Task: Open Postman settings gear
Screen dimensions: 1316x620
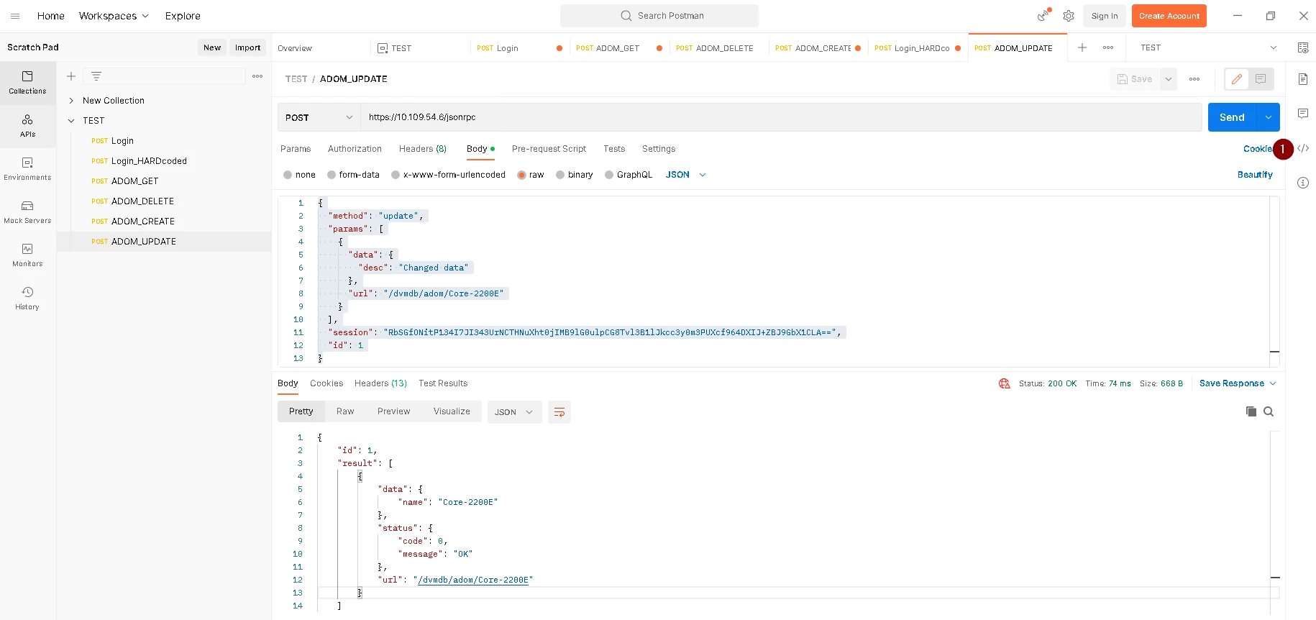Action: (1069, 16)
